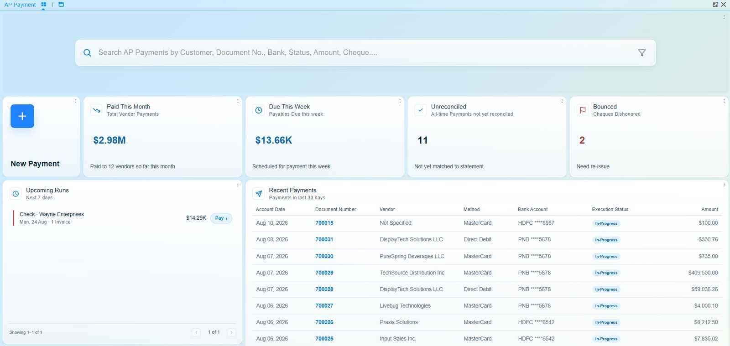Click the Unreconciled checkmark icon
This screenshot has height=346, width=730.
(421, 110)
